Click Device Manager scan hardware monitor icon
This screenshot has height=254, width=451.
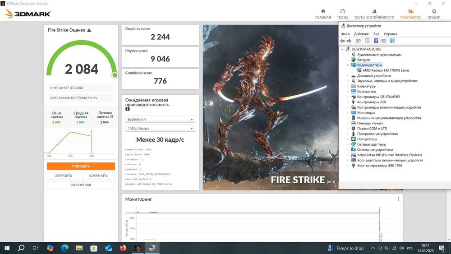point(392,41)
